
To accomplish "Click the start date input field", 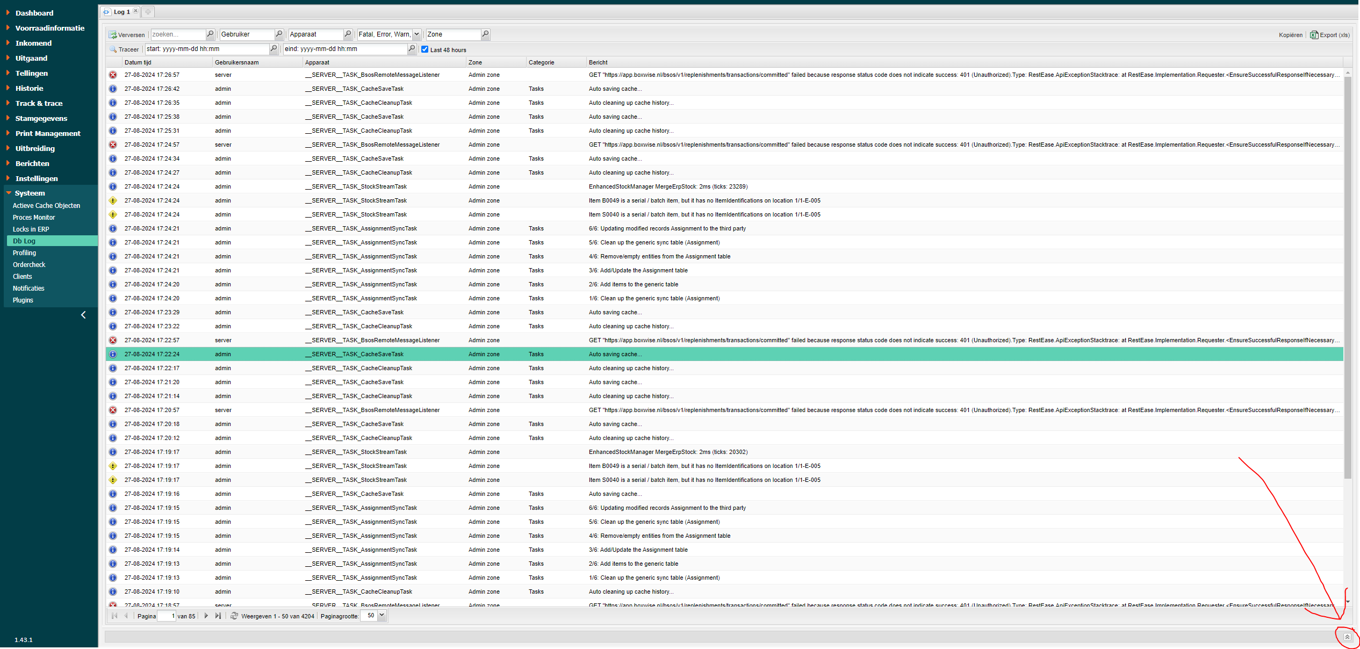I will click(206, 49).
